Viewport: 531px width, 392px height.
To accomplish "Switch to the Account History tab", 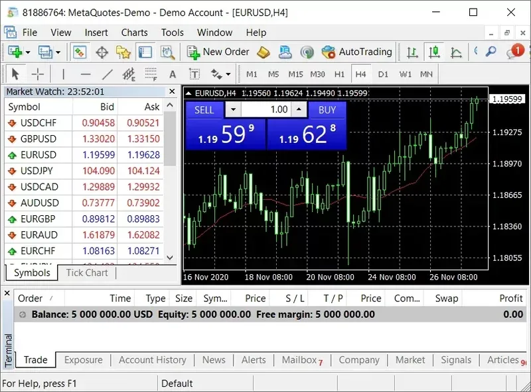I will click(x=153, y=360).
